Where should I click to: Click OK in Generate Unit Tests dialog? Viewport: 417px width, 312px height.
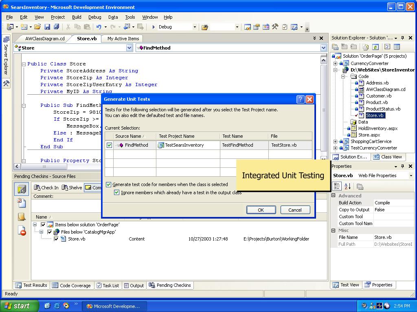pos(261,210)
